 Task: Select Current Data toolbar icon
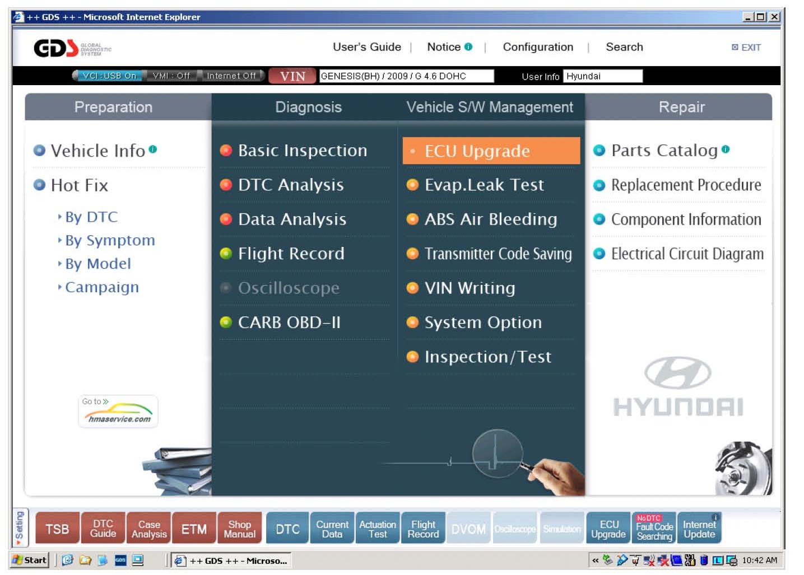pos(332,529)
